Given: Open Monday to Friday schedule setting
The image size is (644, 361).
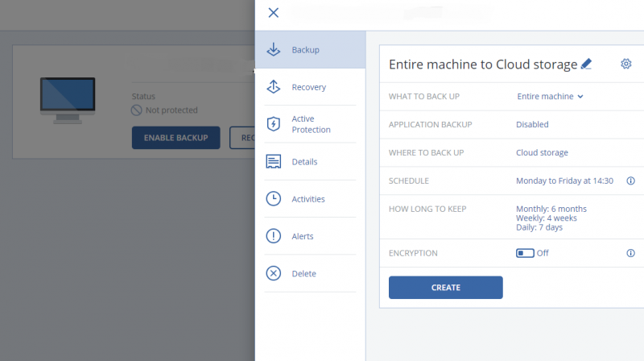Looking at the screenshot, I should pyautogui.click(x=564, y=180).
